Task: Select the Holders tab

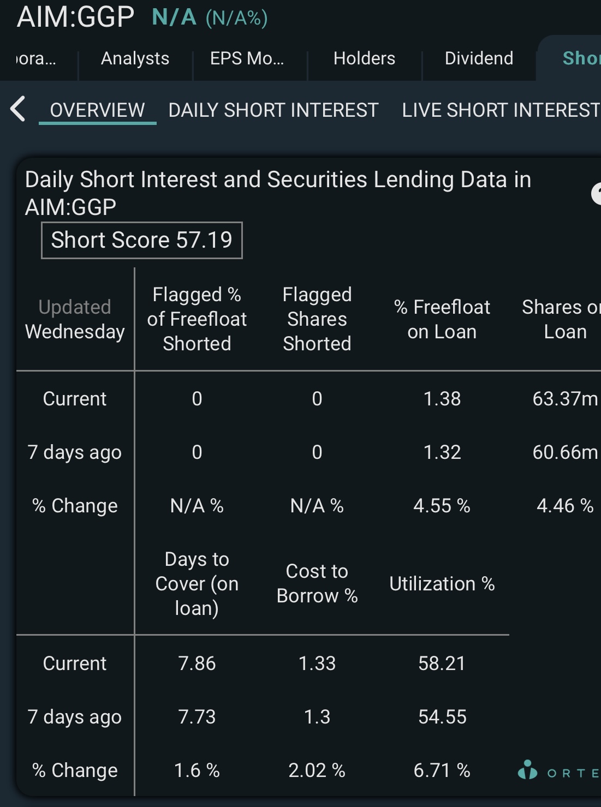Action: coord(364,58)
